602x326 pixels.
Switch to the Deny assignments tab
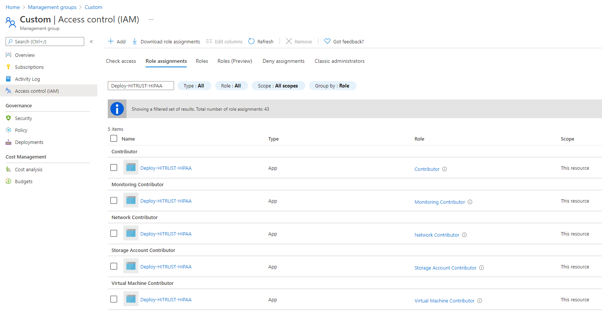(284, 61)
